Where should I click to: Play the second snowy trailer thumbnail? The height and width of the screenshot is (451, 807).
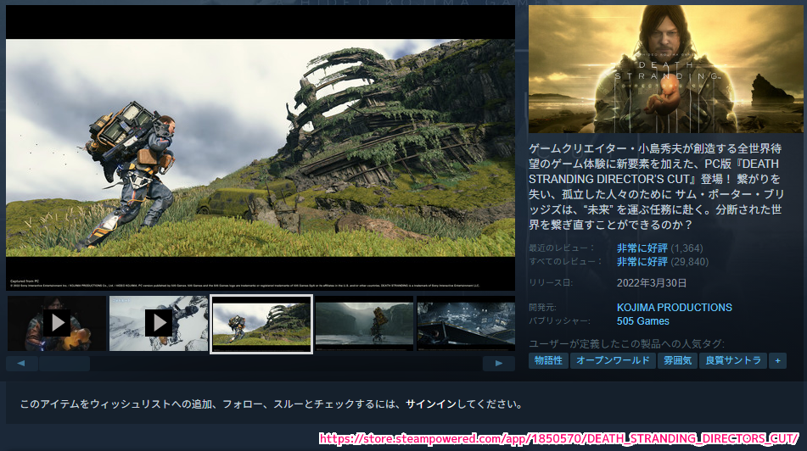pos(159,323)
